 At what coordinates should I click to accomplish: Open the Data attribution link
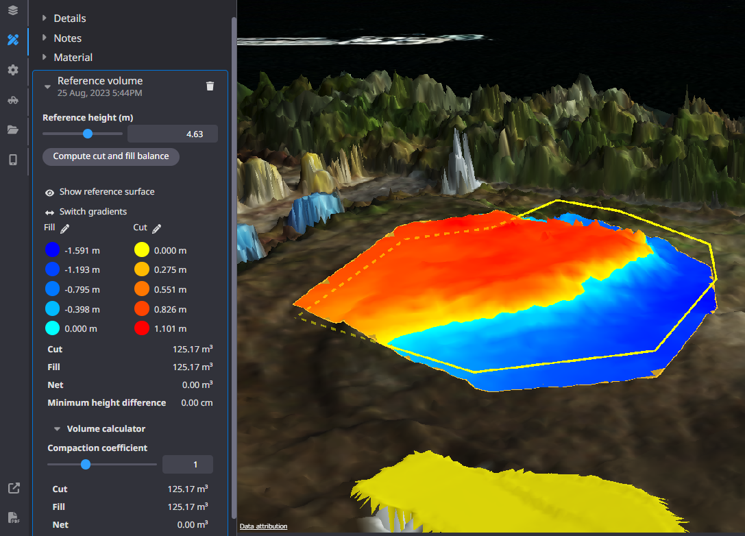263,526
